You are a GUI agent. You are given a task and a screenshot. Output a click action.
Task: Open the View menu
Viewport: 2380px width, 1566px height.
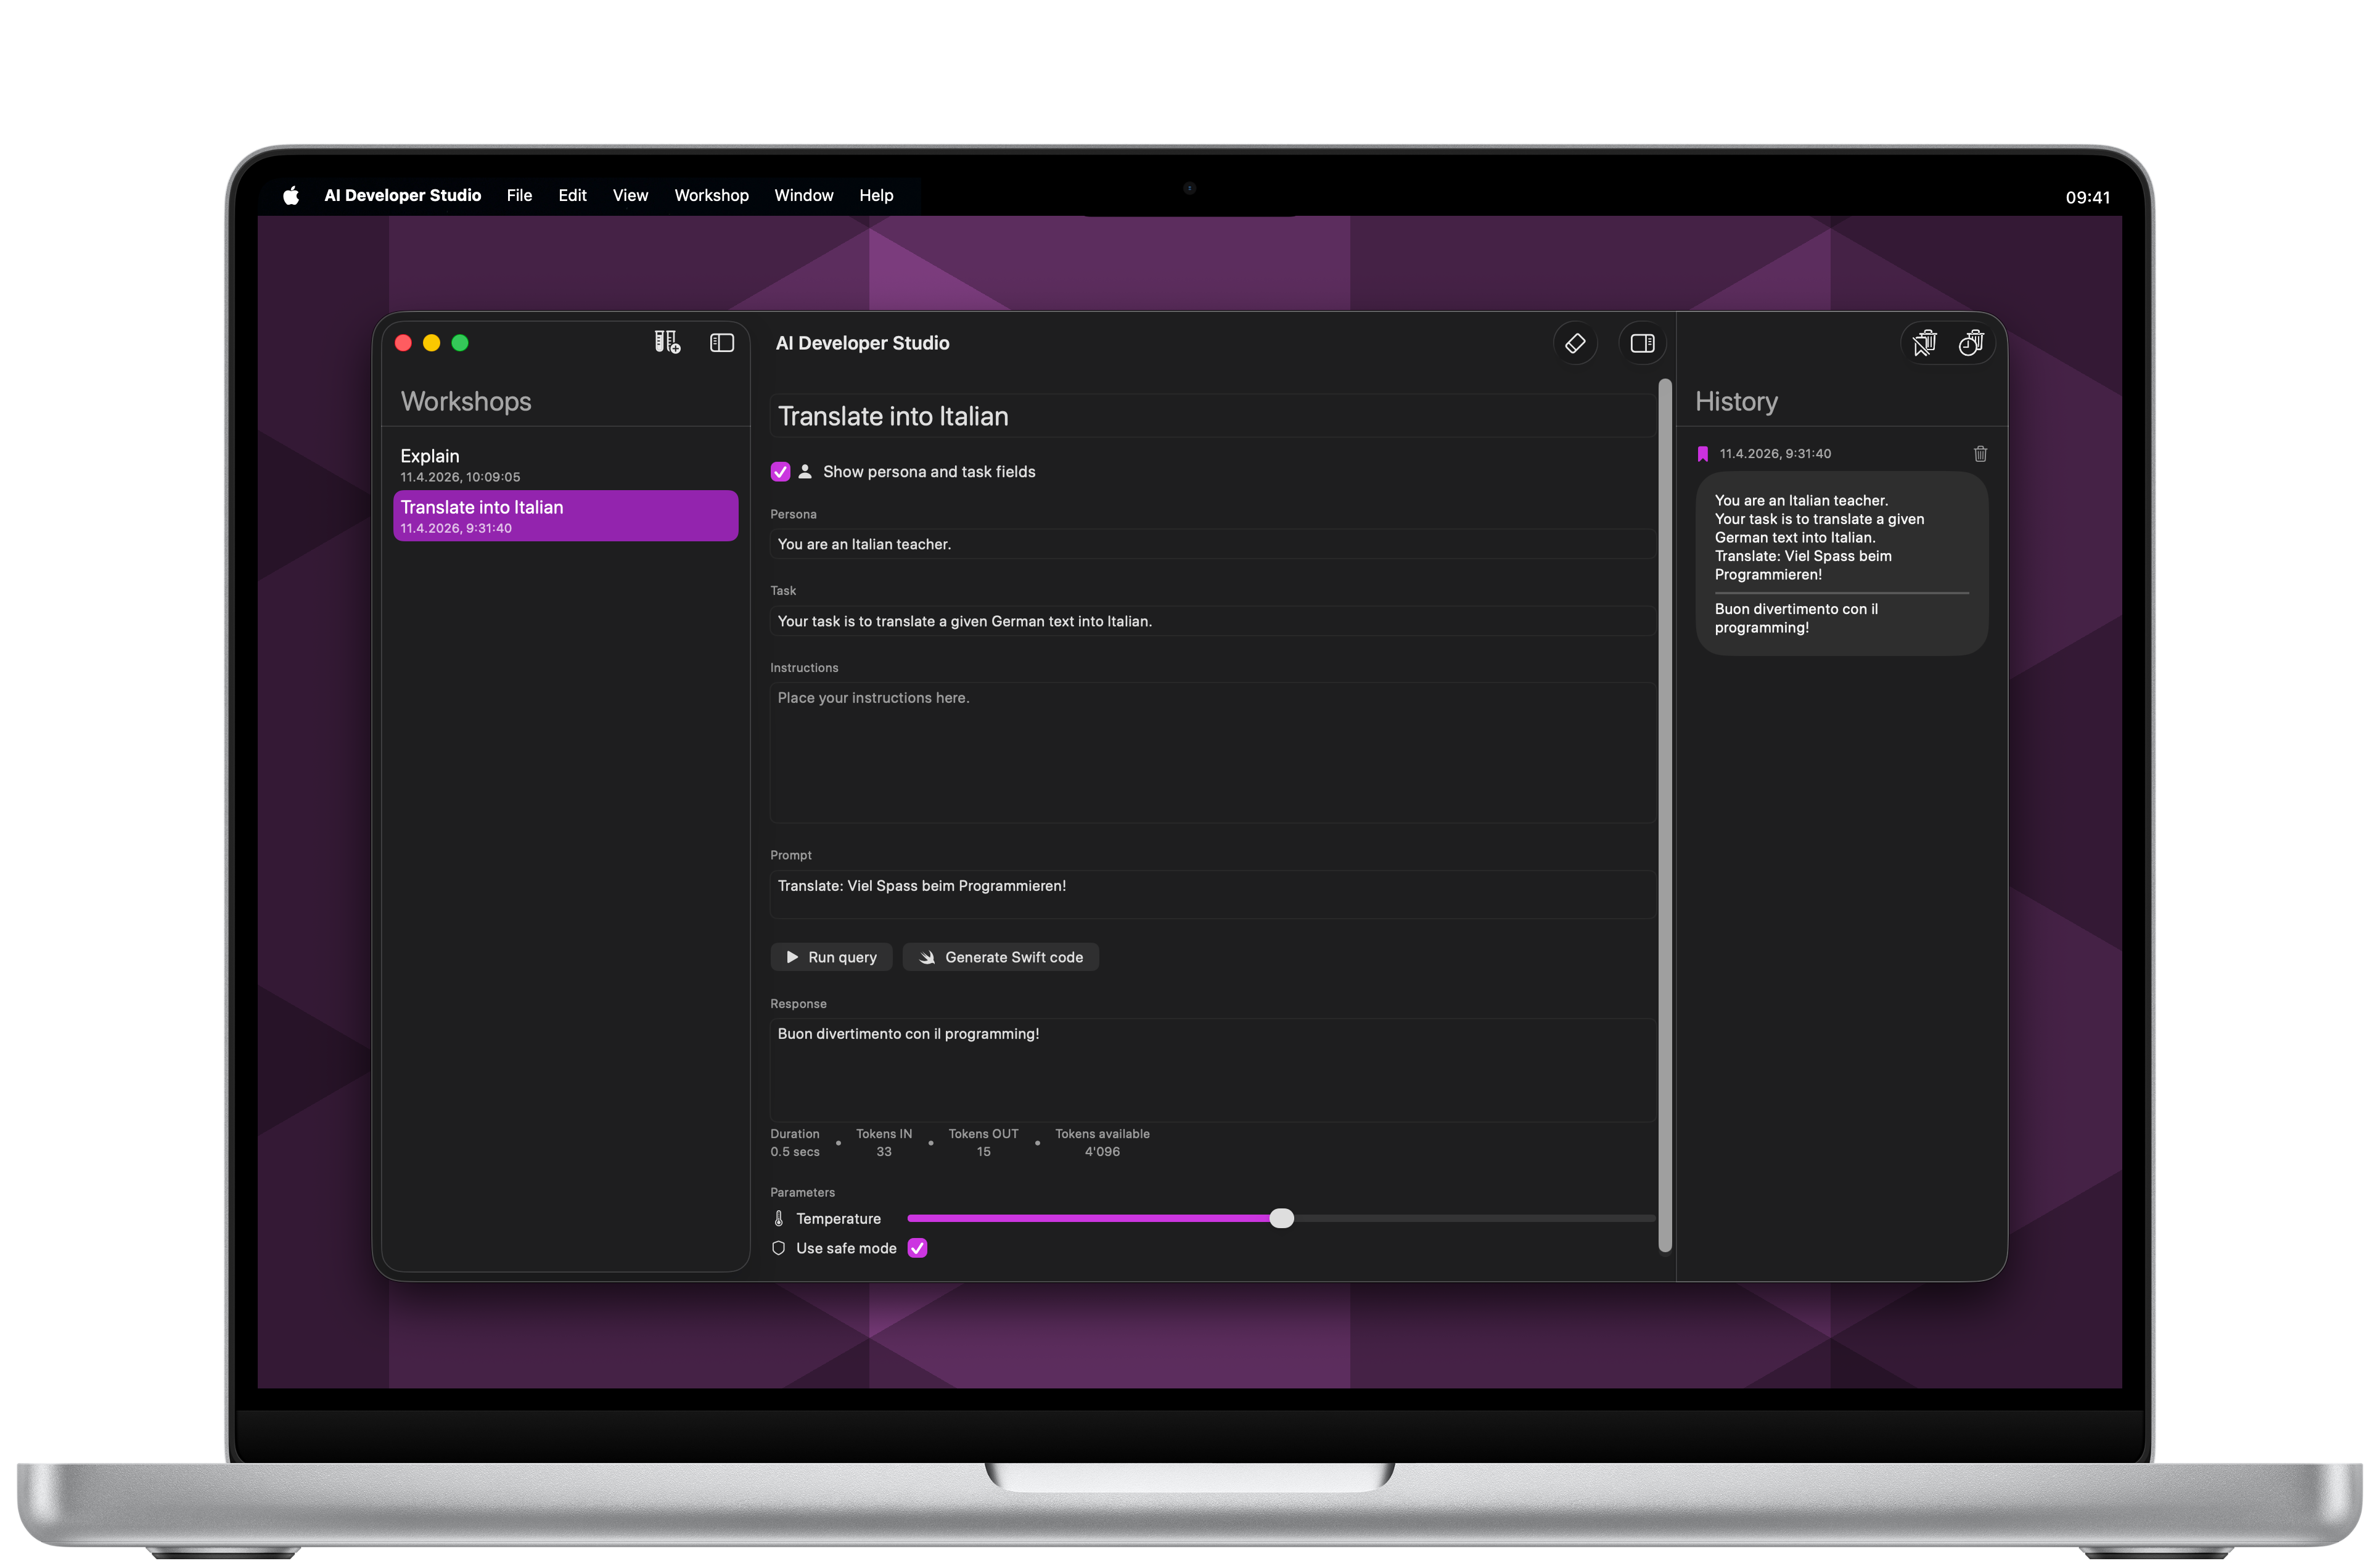click(x=630, y=196)
